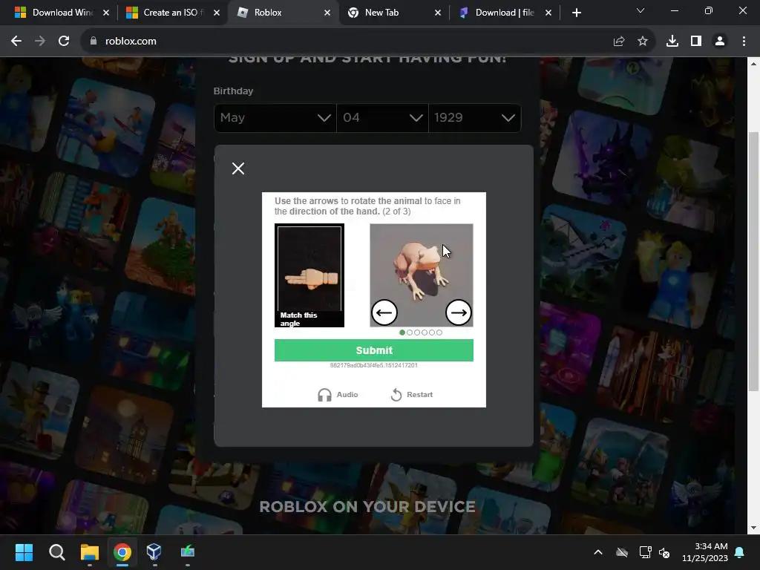Open the clock showing 3:34 AM
The width and height of the screenshot is (760, 570).
tap(705, 552)
